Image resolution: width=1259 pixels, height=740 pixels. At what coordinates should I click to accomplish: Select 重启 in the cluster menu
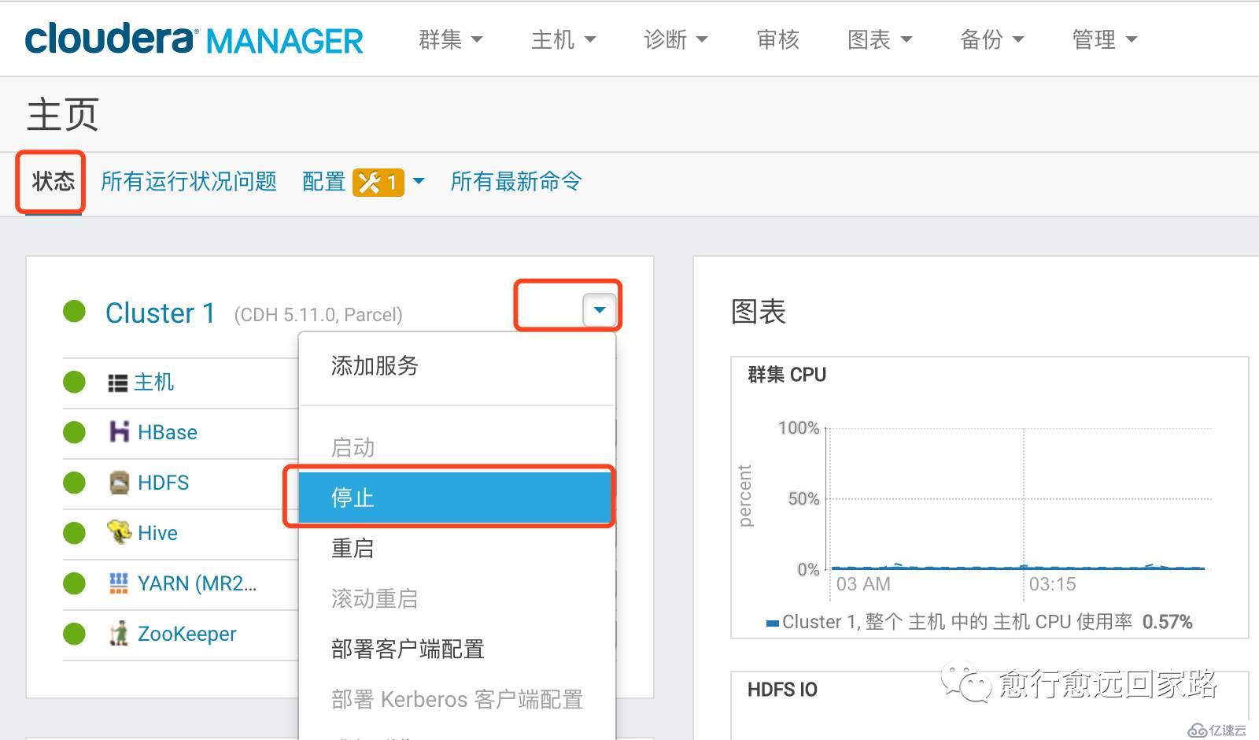(x=457, y=548)
